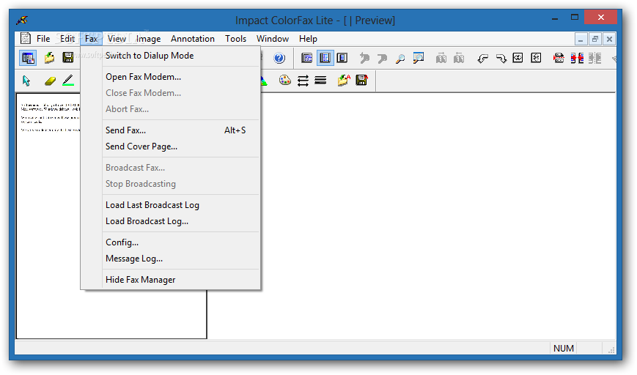Open the Help menu
The width and height of the screenshot is (637, 375).
click(308, 39)
